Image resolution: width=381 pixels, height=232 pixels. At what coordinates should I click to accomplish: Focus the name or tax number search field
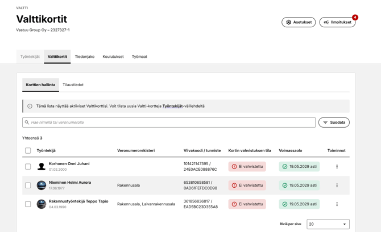pos(169,123)
